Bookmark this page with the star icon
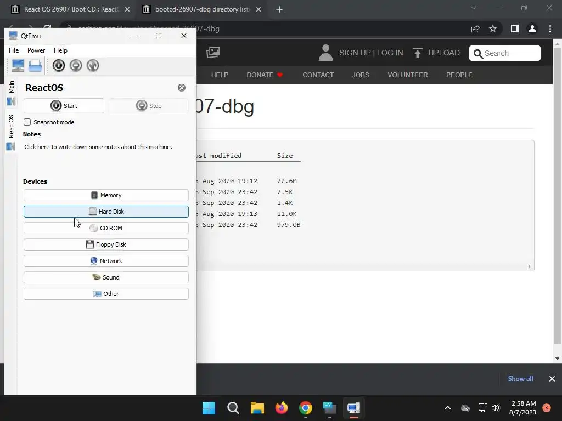562x421 pixels. point(493,29)
